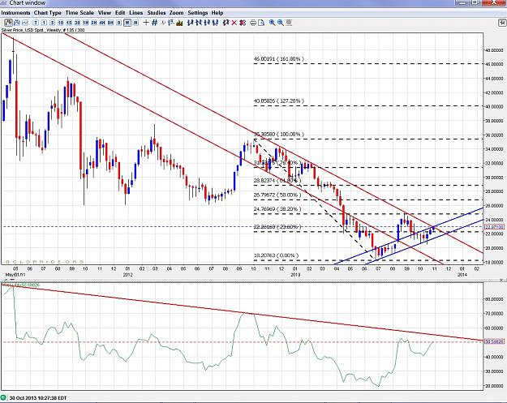Click the 30 Oct 2013 timestamp in the status bar

(x=38, y=398)
